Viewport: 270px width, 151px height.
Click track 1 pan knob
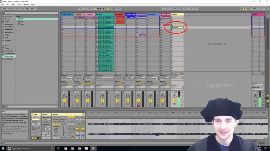pyautogui.click(x=65, y=96)
